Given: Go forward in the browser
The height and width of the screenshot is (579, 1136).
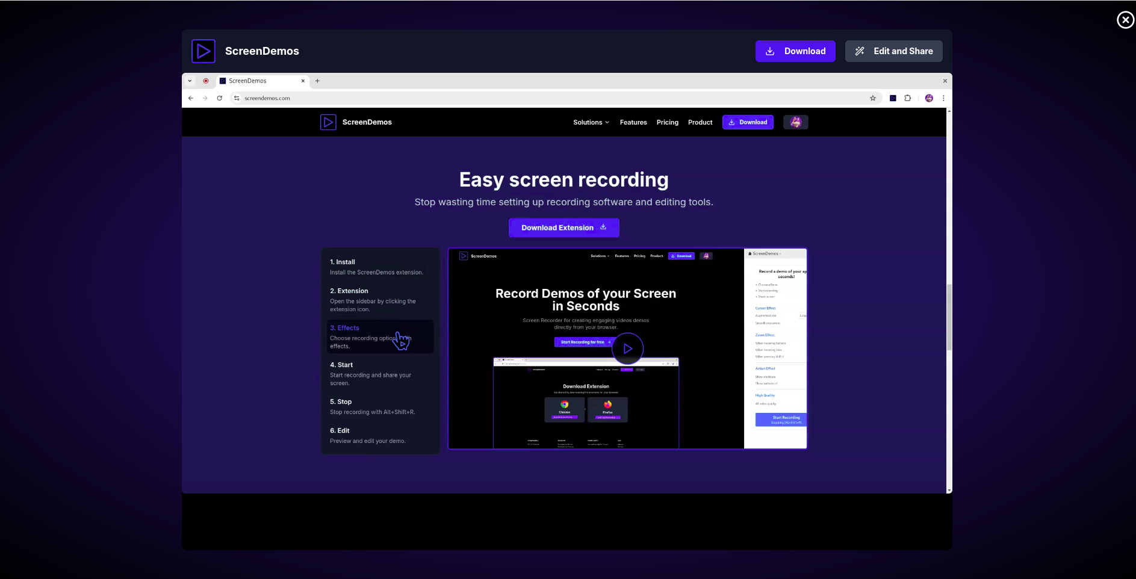Looking at the screenshot, I should coord(205,98).
